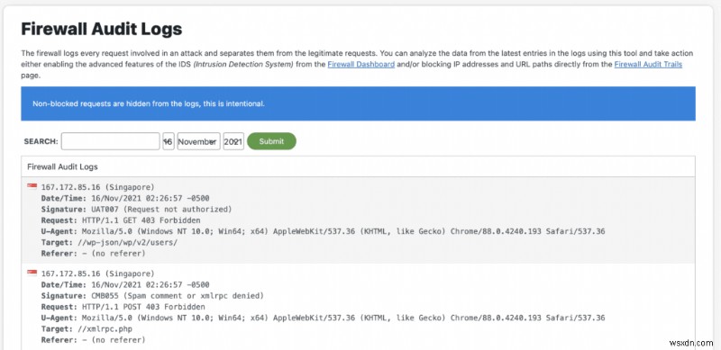The height and width of the screenshot is (350, 721).
Task: Open the month dropdown showing November
Action: [198, 141]
